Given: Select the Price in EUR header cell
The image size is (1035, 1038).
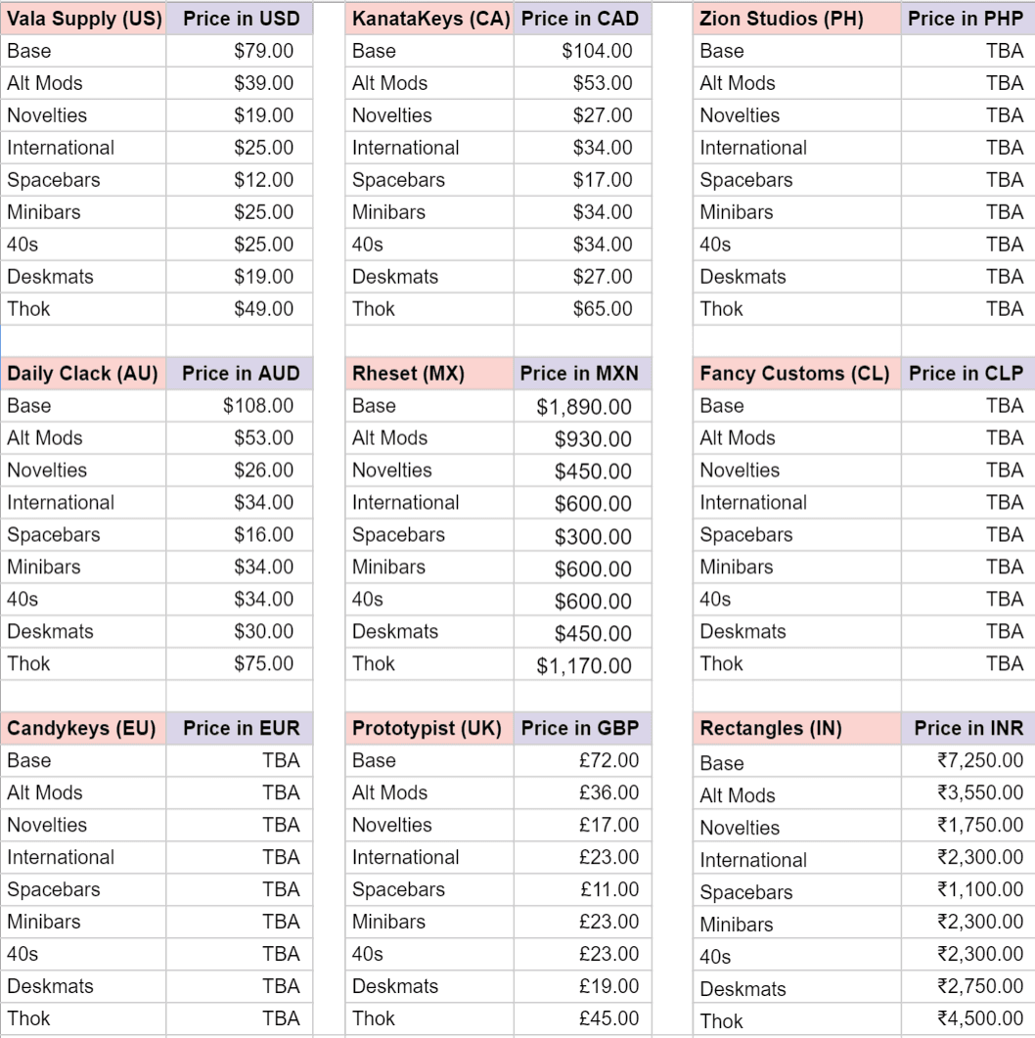Looking at the screenshot, I should click(x=241, y=729).
